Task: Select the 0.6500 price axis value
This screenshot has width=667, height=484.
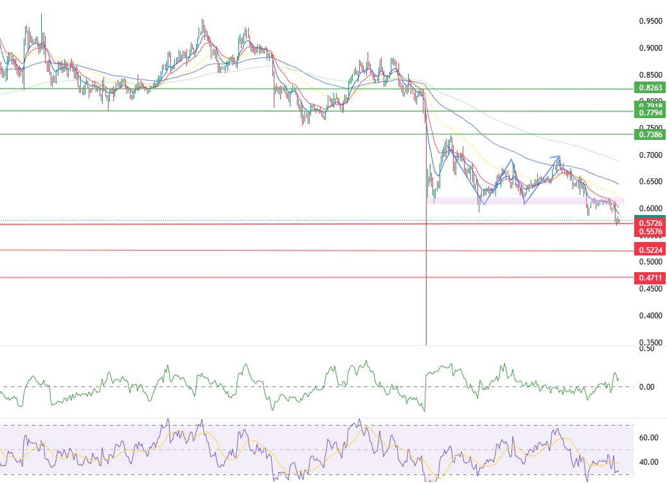Action: (x=650, y=182)
